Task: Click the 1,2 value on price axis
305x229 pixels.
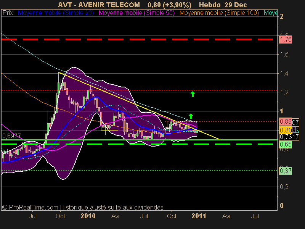Action: (284, 92)
